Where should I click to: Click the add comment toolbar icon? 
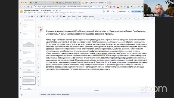[x=57, y=16]
